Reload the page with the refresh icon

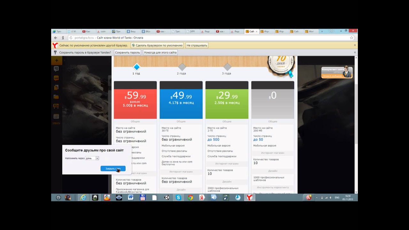point(71,38)
